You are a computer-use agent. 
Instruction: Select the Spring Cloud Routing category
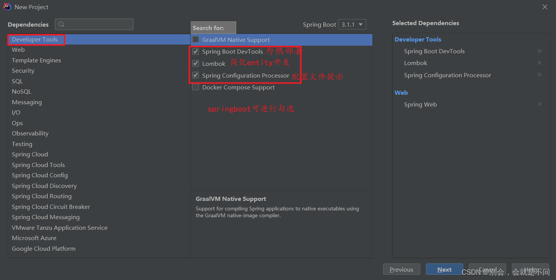(x=99, y=196)
